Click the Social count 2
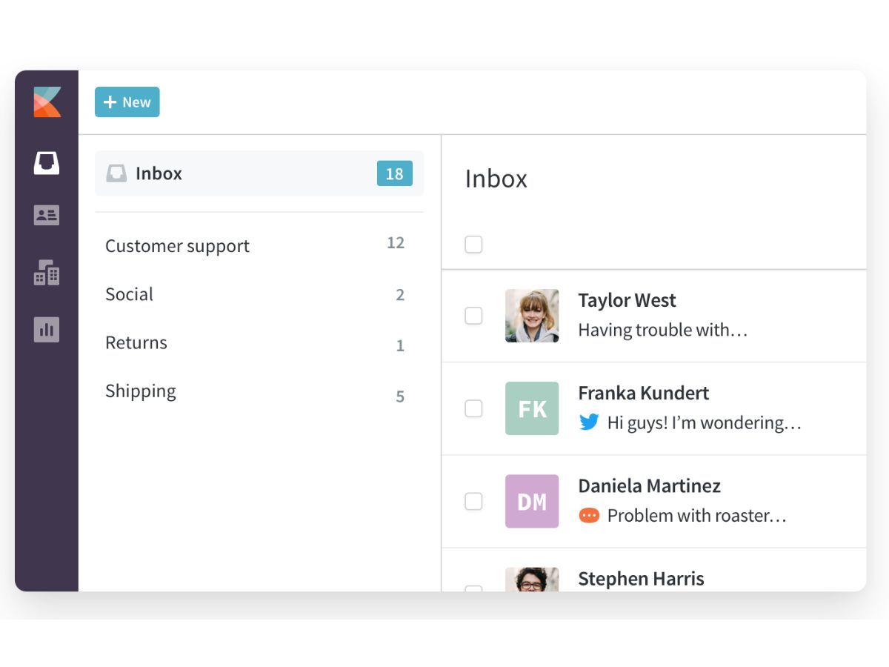Viewport: 889px width, 667px height. pyautogui.click(x=400, y=295)
